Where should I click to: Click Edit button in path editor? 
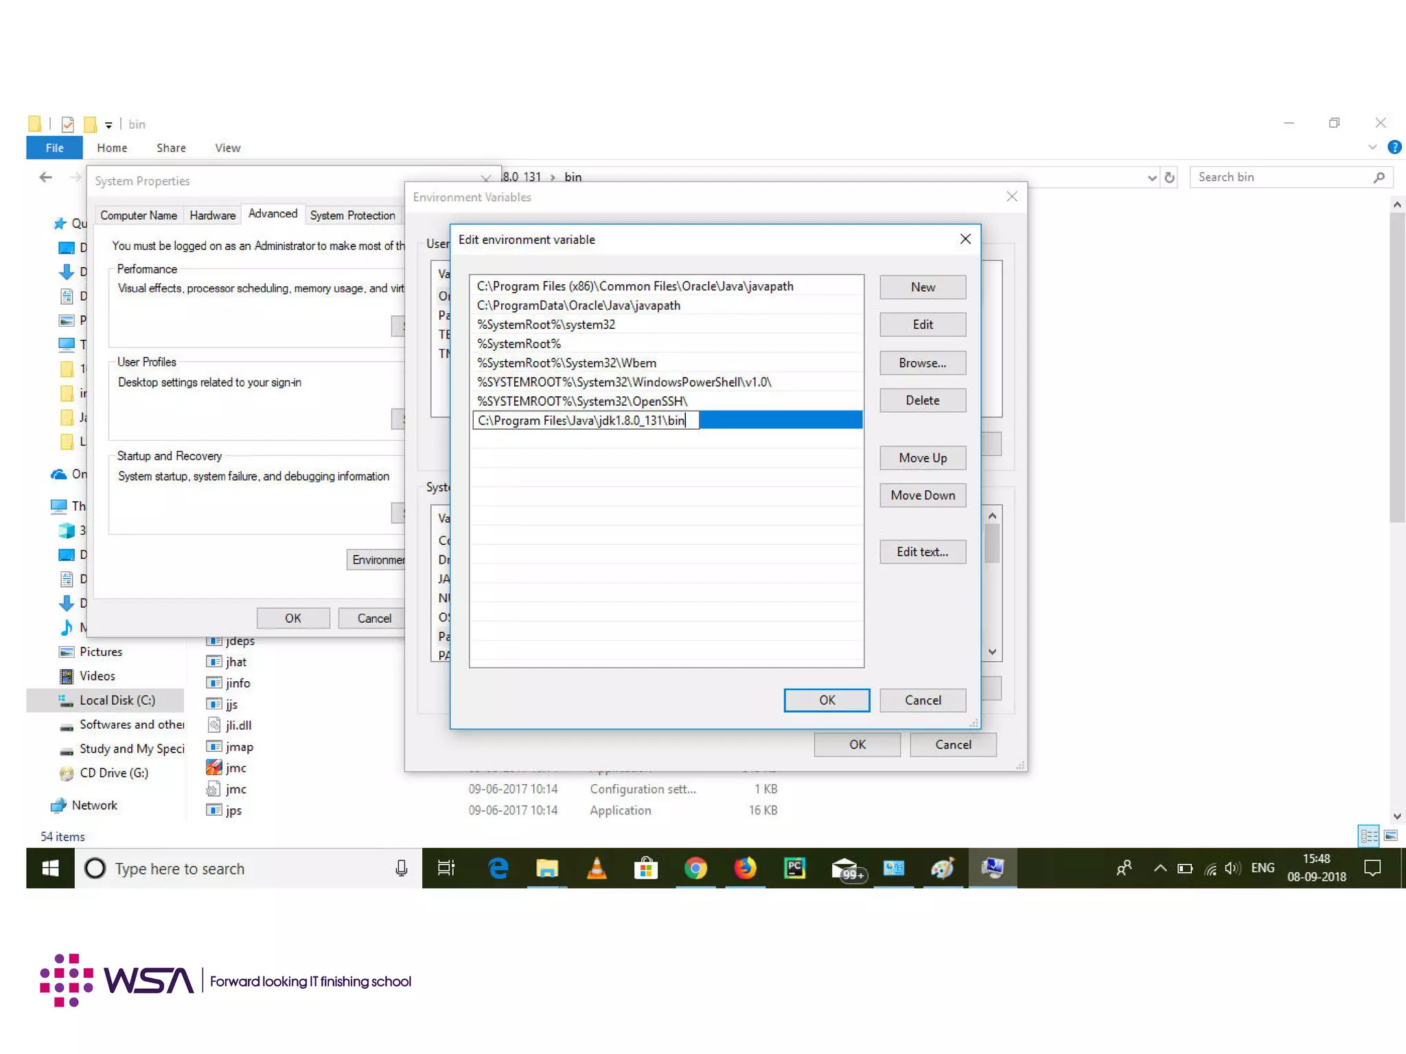[x=922, y=324]
